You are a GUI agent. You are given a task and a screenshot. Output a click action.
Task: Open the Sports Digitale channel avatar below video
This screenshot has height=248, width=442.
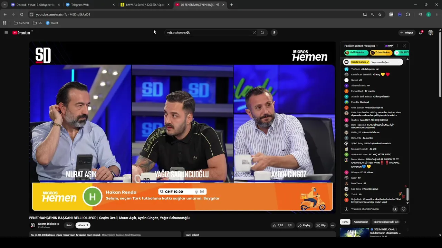pyautogui.click(x=33, y=225)
